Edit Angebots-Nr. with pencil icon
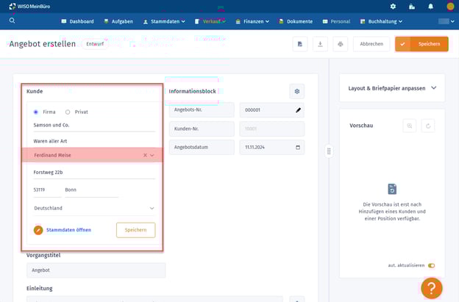 298,110
